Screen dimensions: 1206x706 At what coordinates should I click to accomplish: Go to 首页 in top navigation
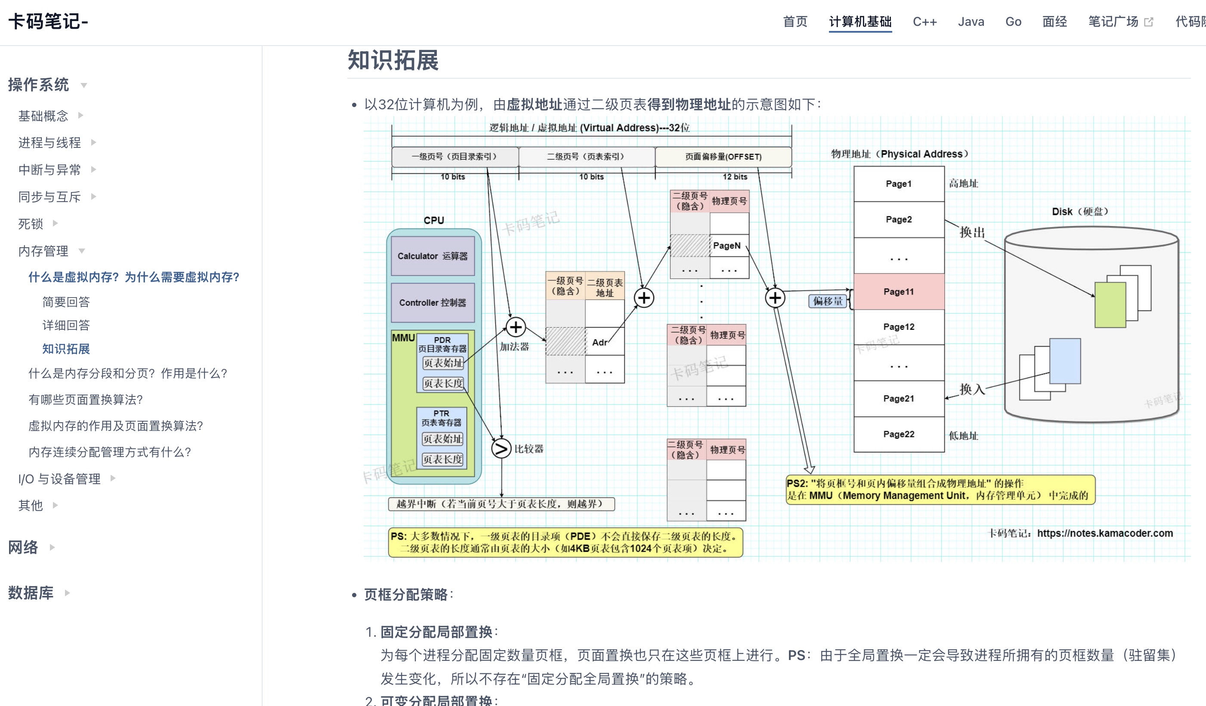tap(795, 22)
